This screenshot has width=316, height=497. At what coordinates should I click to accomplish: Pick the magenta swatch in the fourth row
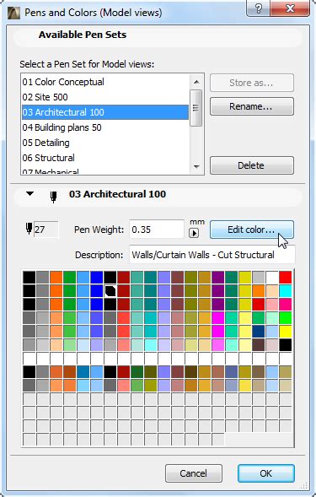point(218,318)
